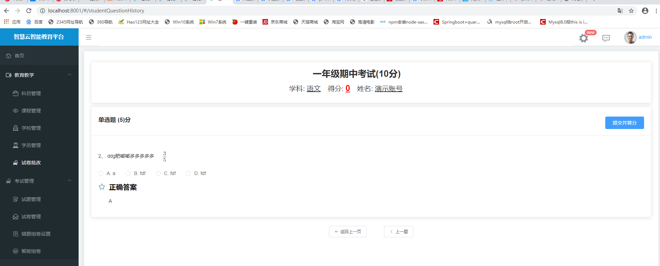Viewport: 660px width, 266px height.
Task: Select answer option C. fdf
Action: click(166, 173)
